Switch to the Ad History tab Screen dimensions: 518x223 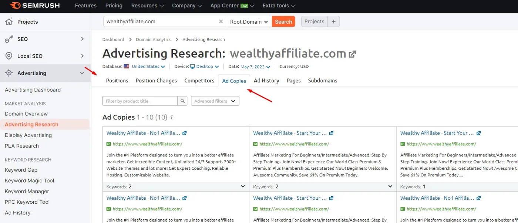coord(266,81)
